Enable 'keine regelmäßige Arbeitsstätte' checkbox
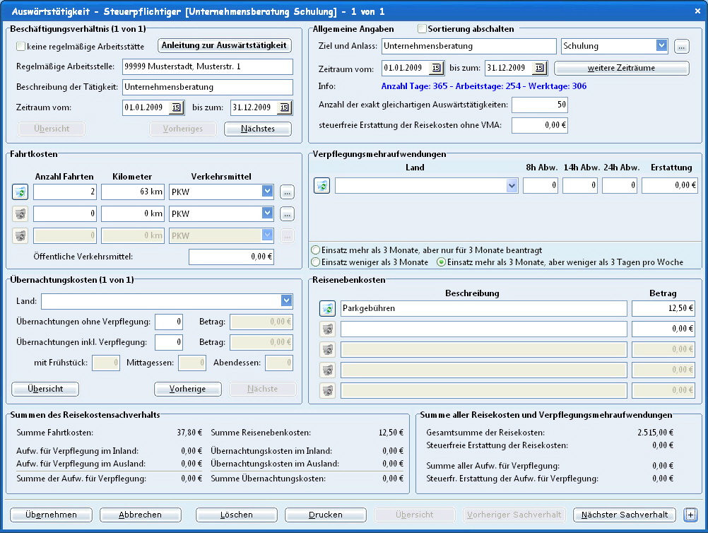 pyautogui.click(x=20, y=47)
